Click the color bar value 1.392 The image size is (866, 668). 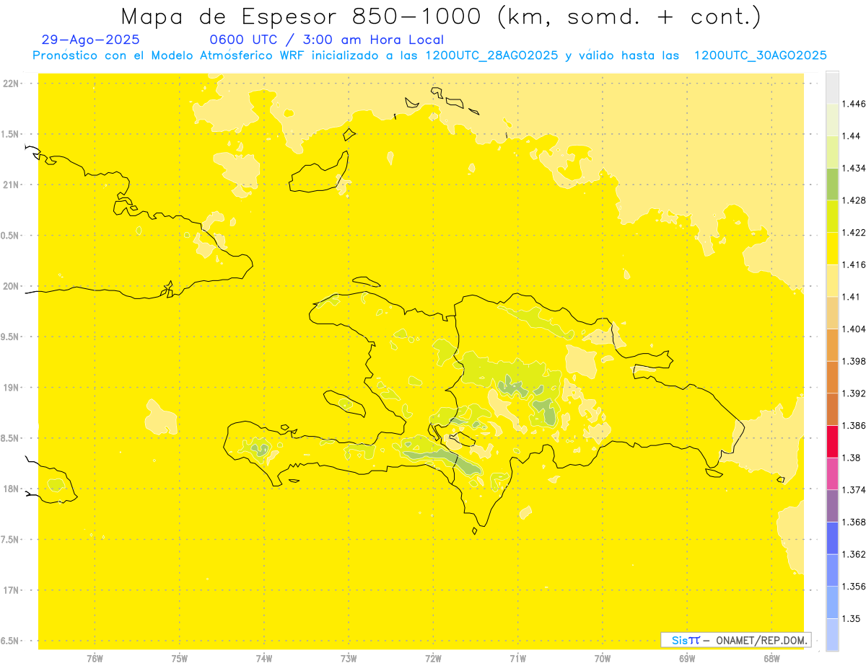(x=854, y=393)
